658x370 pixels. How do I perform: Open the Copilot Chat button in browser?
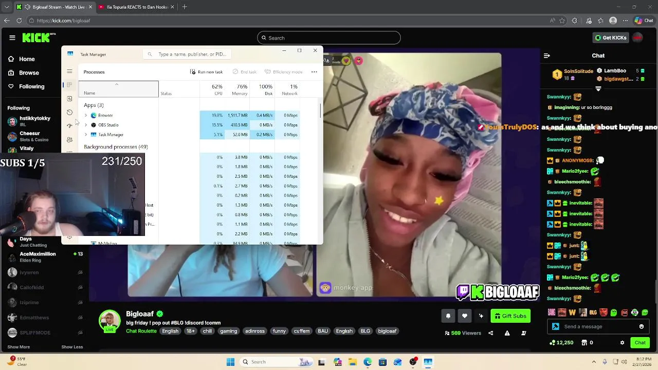click(x=645, y=21)
